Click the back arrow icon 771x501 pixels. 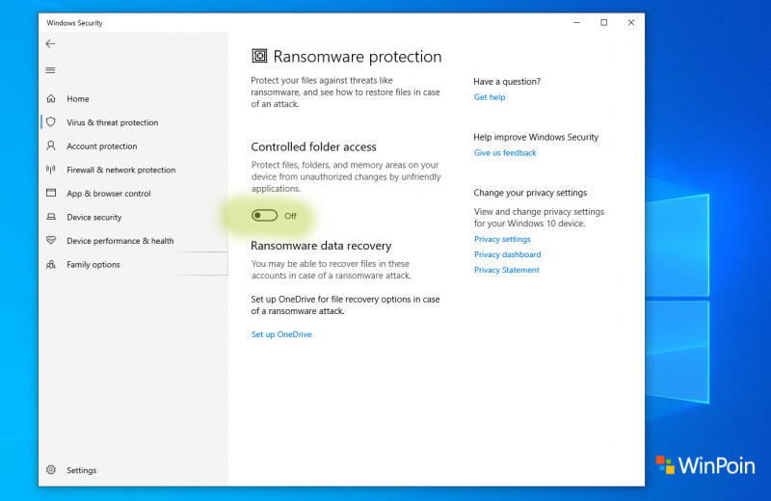click(50, 44)
